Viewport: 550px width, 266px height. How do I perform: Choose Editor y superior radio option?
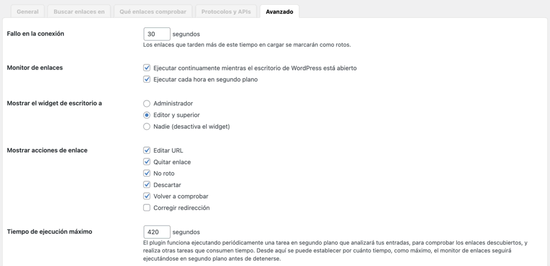(x=147, y=115)
